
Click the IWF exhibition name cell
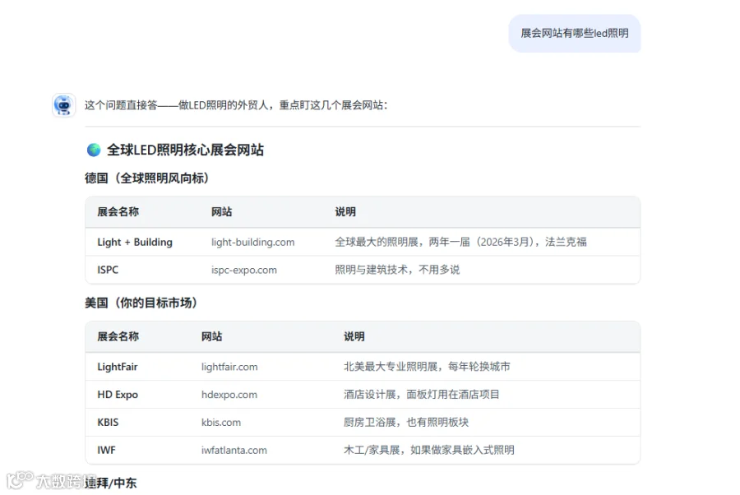point(106,450)
